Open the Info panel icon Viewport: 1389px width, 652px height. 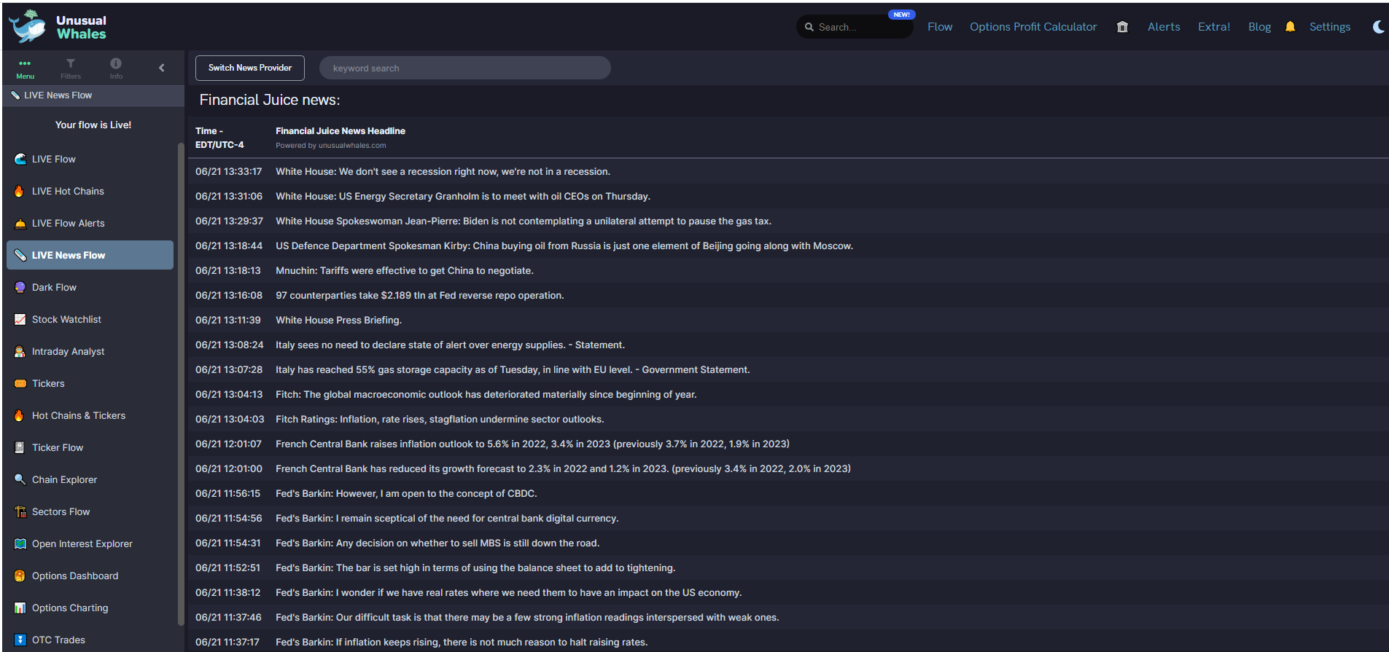coord(116,68)
